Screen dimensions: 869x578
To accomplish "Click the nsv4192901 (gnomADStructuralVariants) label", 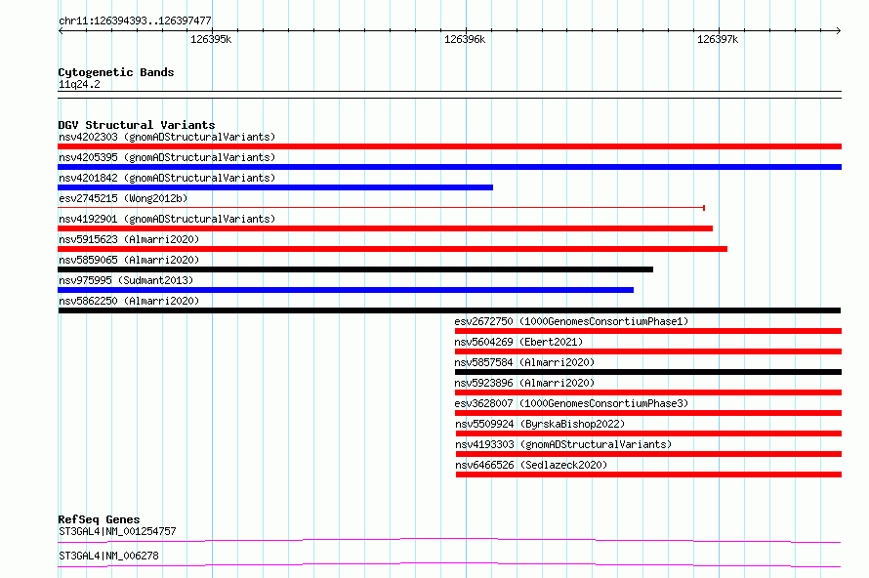I will 167,219.
